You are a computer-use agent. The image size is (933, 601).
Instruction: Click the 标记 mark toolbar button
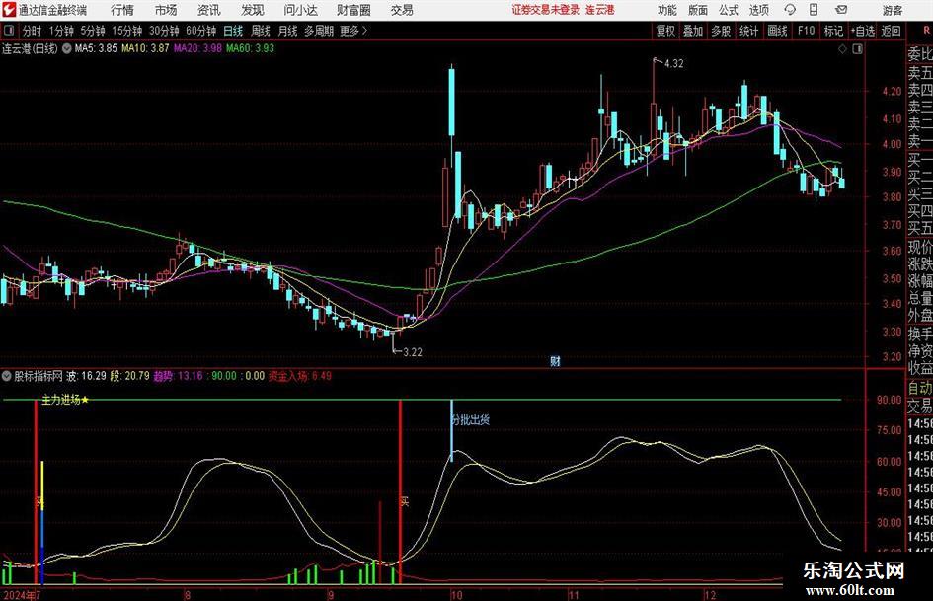click(833, 31)
